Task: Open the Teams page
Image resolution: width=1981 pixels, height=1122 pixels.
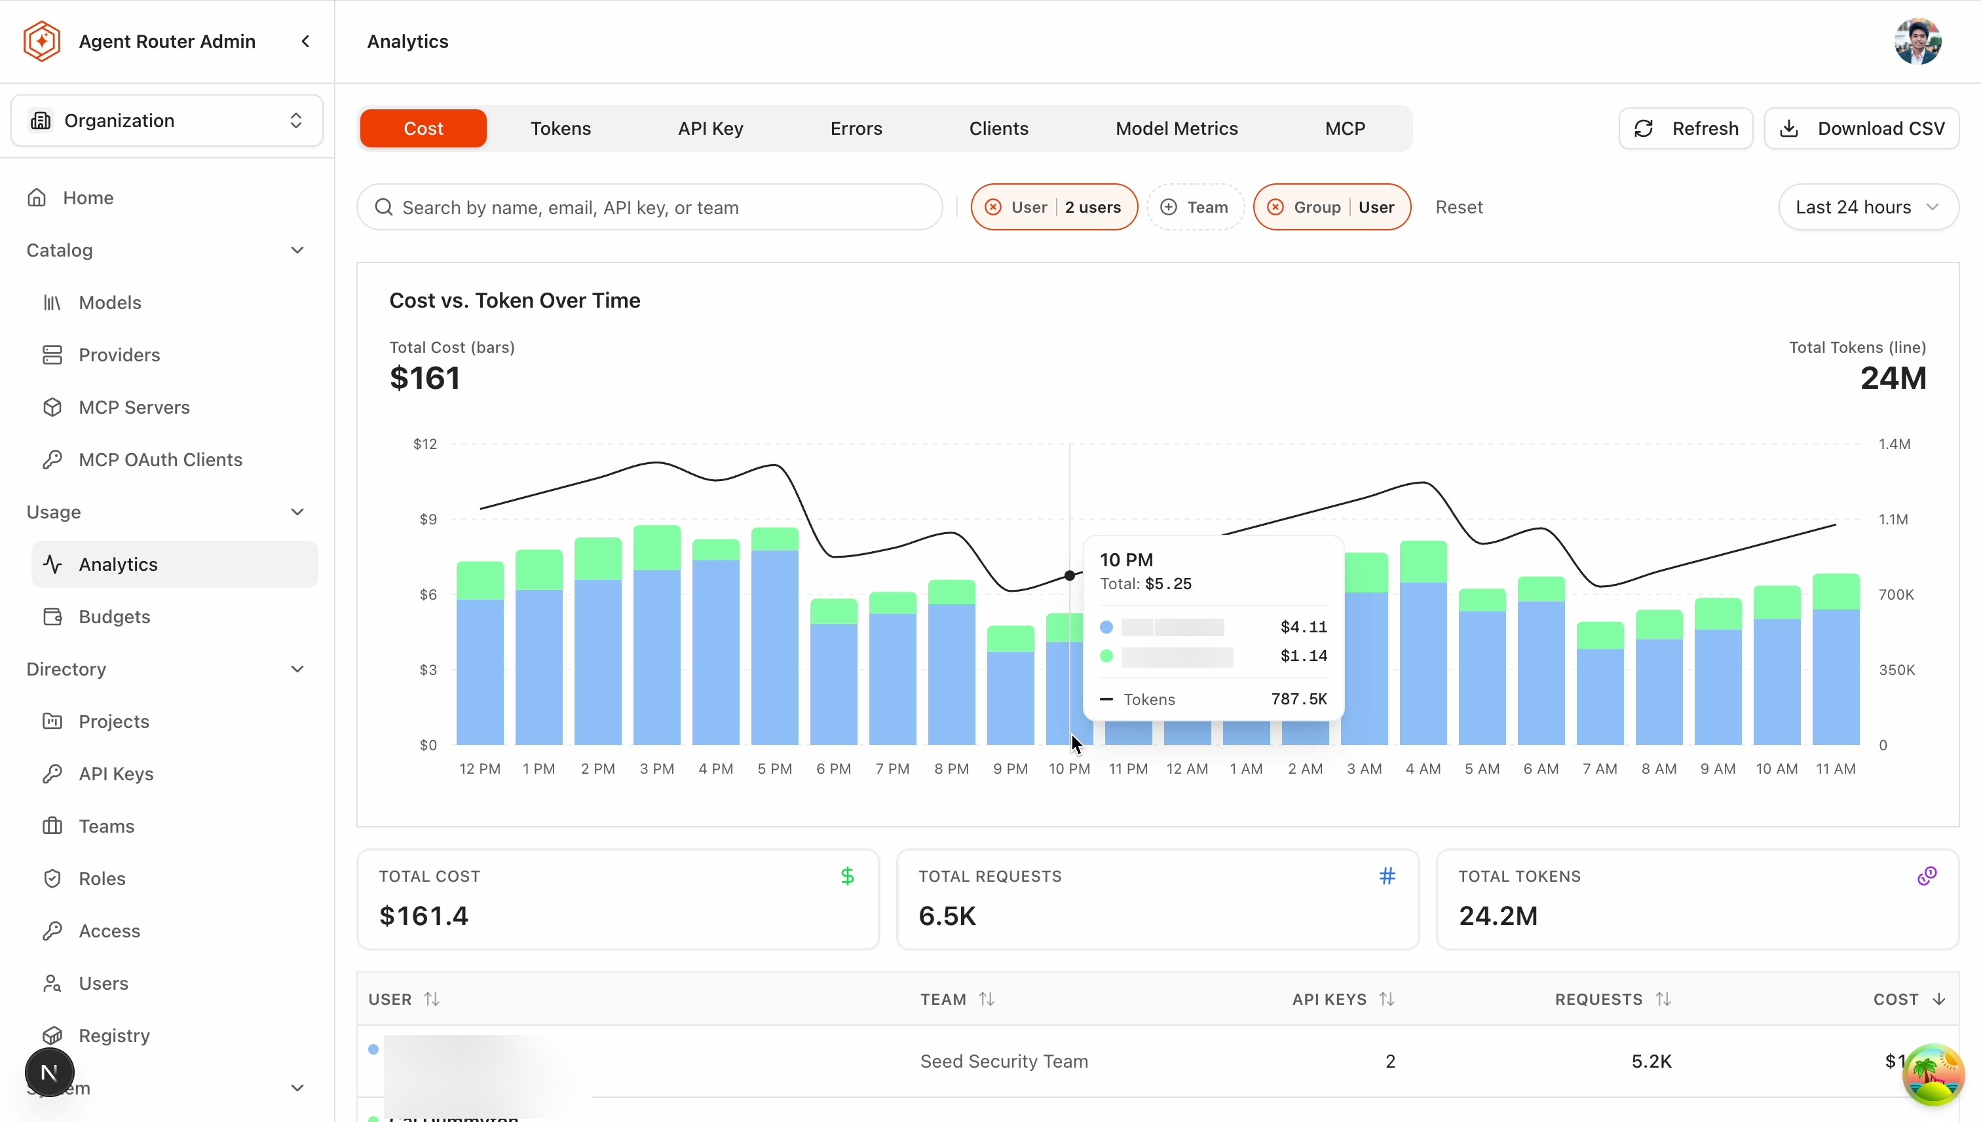Action: click(174, 827)
